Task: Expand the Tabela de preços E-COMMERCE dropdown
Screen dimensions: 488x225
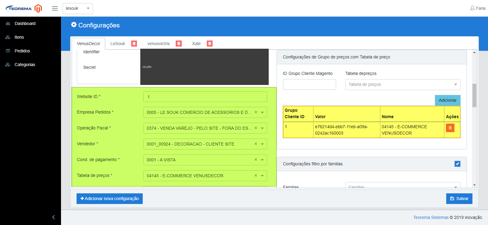Action: [x=262, y=176]
